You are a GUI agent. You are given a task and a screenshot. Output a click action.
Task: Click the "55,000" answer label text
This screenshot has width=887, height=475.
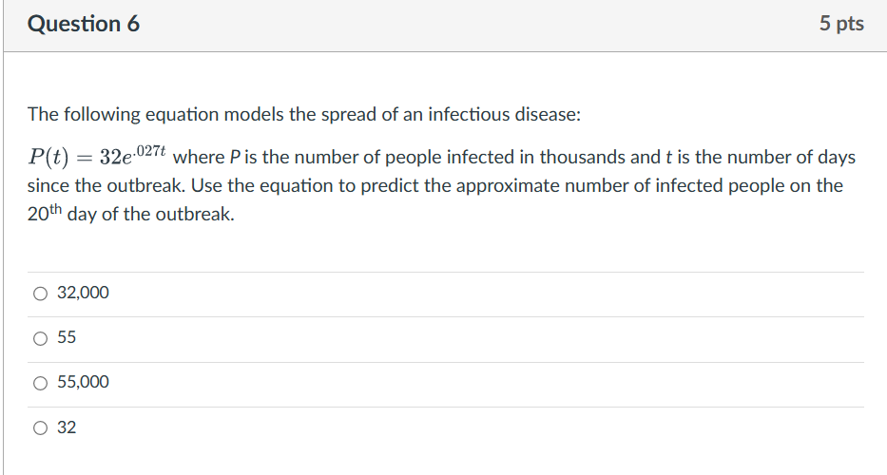point(83,382)
